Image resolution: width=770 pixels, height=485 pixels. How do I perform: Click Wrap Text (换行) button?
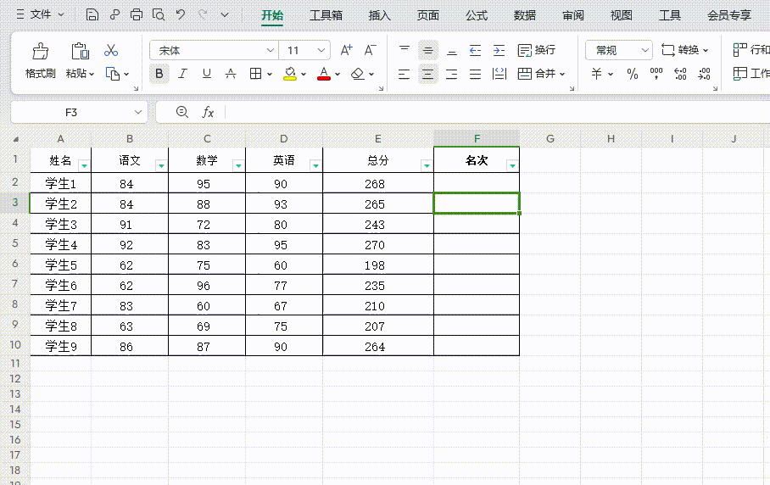pyautogui.click(x=537, y=50)
